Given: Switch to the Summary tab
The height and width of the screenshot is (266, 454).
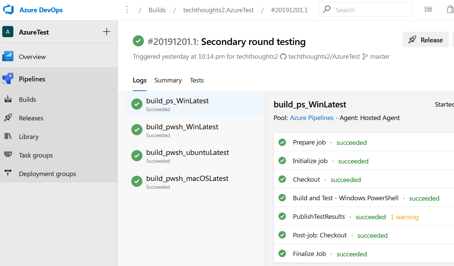Looking at the screenshot, I should (x=168, y=80).
